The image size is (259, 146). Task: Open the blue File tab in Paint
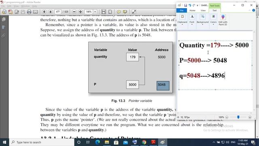182,11
